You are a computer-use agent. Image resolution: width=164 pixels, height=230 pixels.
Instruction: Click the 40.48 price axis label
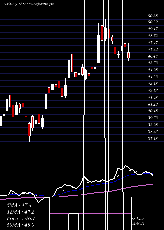pyautogui.click(x=153, y=111)
